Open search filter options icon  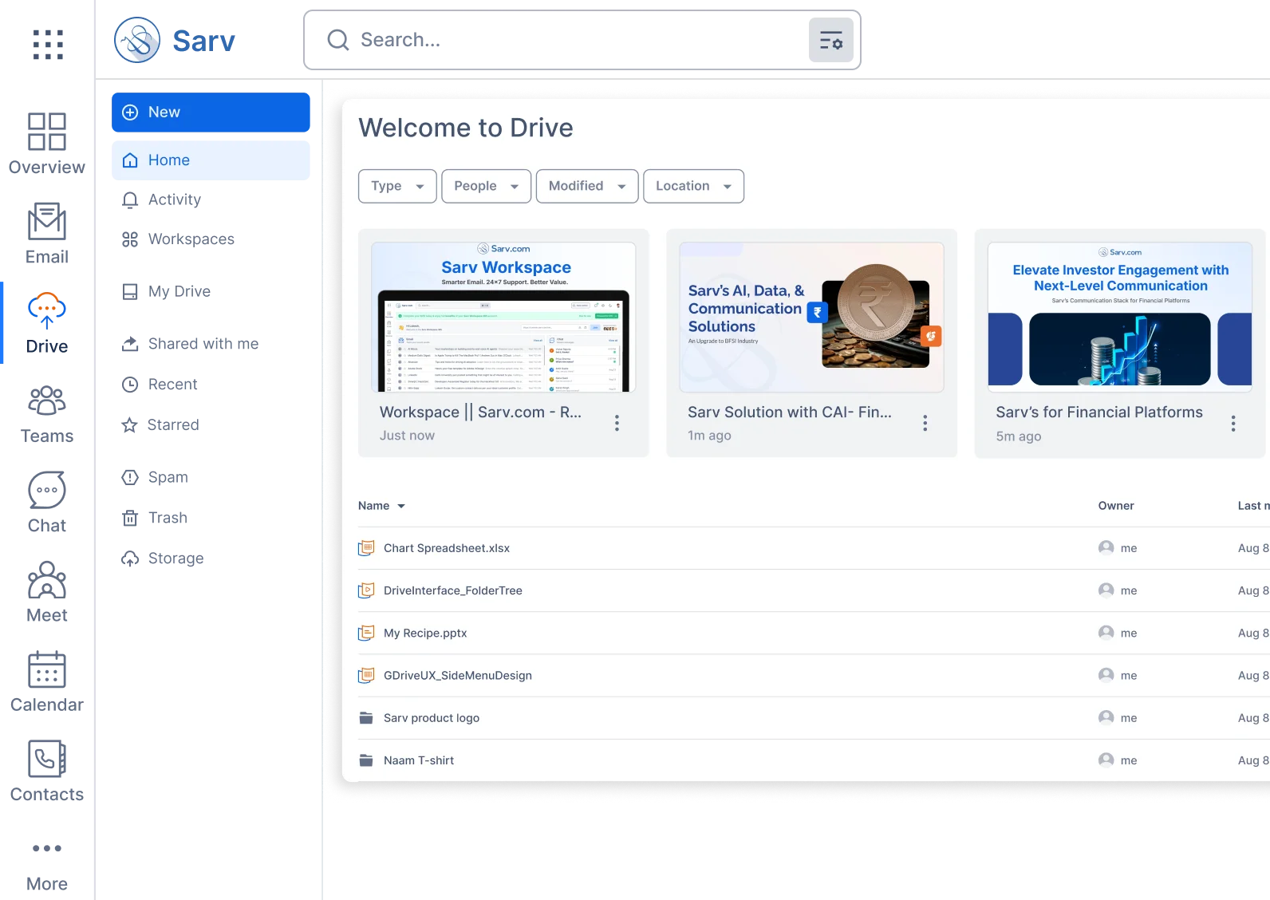[831, 40]
